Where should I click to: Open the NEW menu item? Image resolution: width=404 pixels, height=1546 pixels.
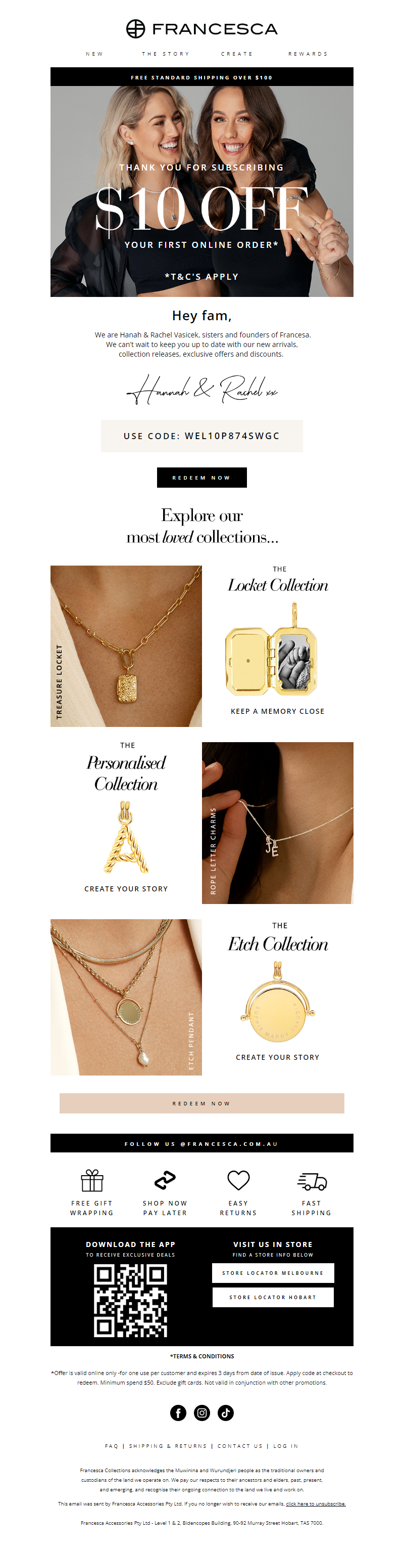tap(94, 54)
